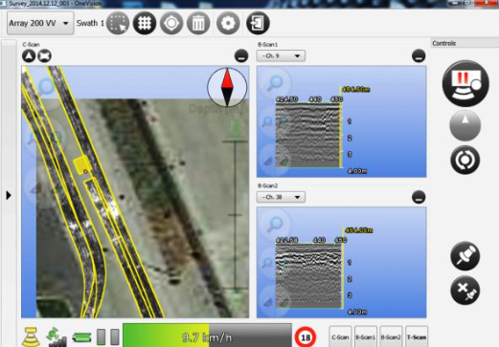Click the grid view toolbar icon
This screenshot has height=347, width=499.
[145, 23]
